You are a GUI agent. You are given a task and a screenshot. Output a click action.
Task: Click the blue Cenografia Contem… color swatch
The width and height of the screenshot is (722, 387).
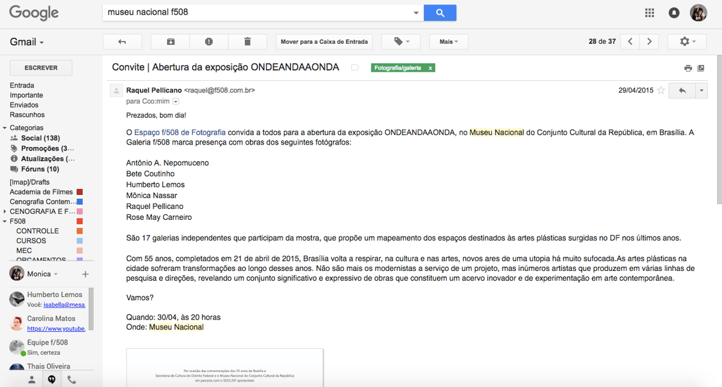click(x=80, y=202)
